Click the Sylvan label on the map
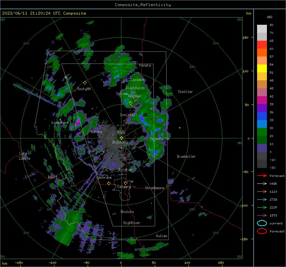Screen dimensions: 286x267 pos(122,94)
